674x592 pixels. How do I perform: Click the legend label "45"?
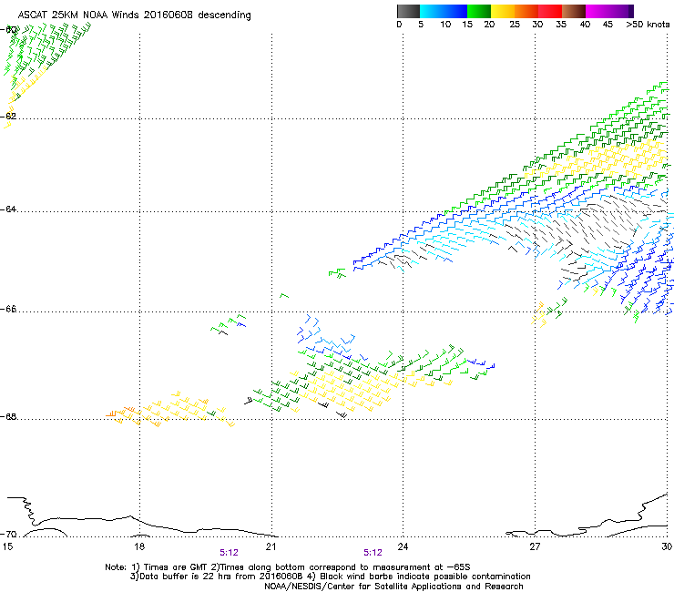click(608, 25)
